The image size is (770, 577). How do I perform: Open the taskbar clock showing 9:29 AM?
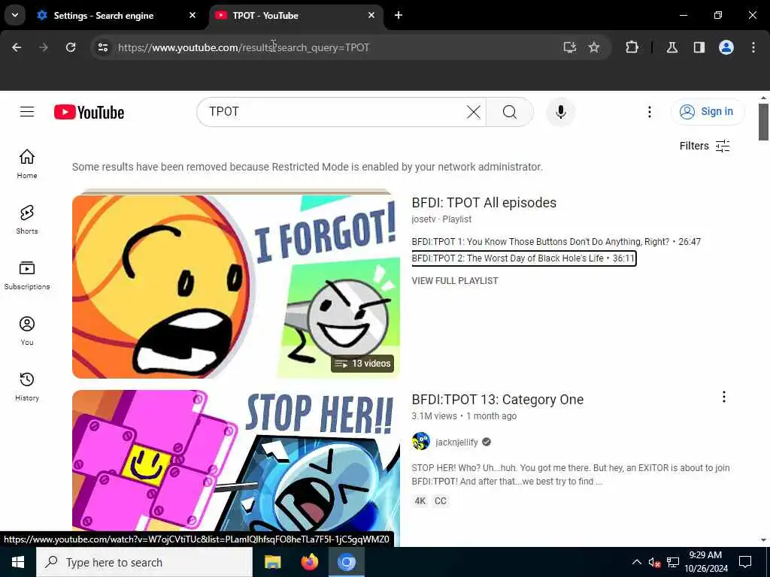(705, 562)
